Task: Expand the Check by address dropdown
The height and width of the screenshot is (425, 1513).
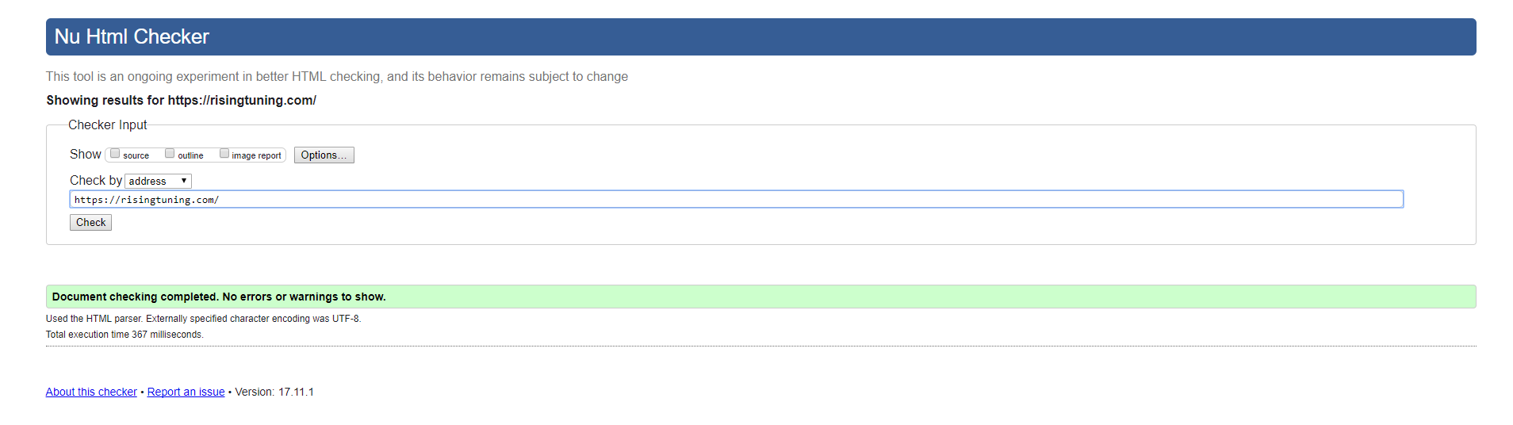Action: click(x=158, y=182)
